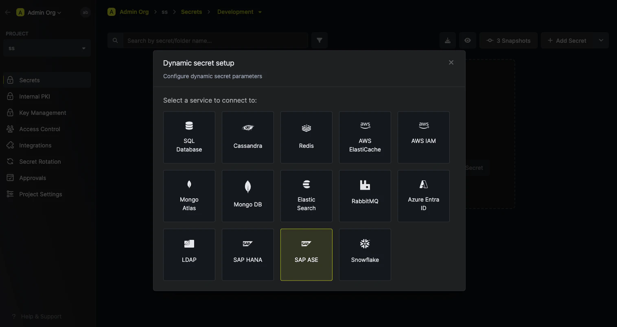
Task: Click the Add Secret button
Action: 567,40
